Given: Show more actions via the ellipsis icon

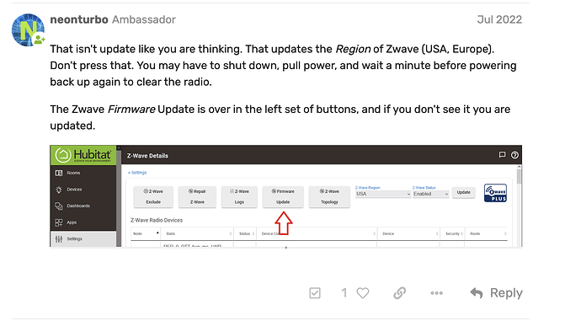Looking at the screenshot, I should pos(436,293).
